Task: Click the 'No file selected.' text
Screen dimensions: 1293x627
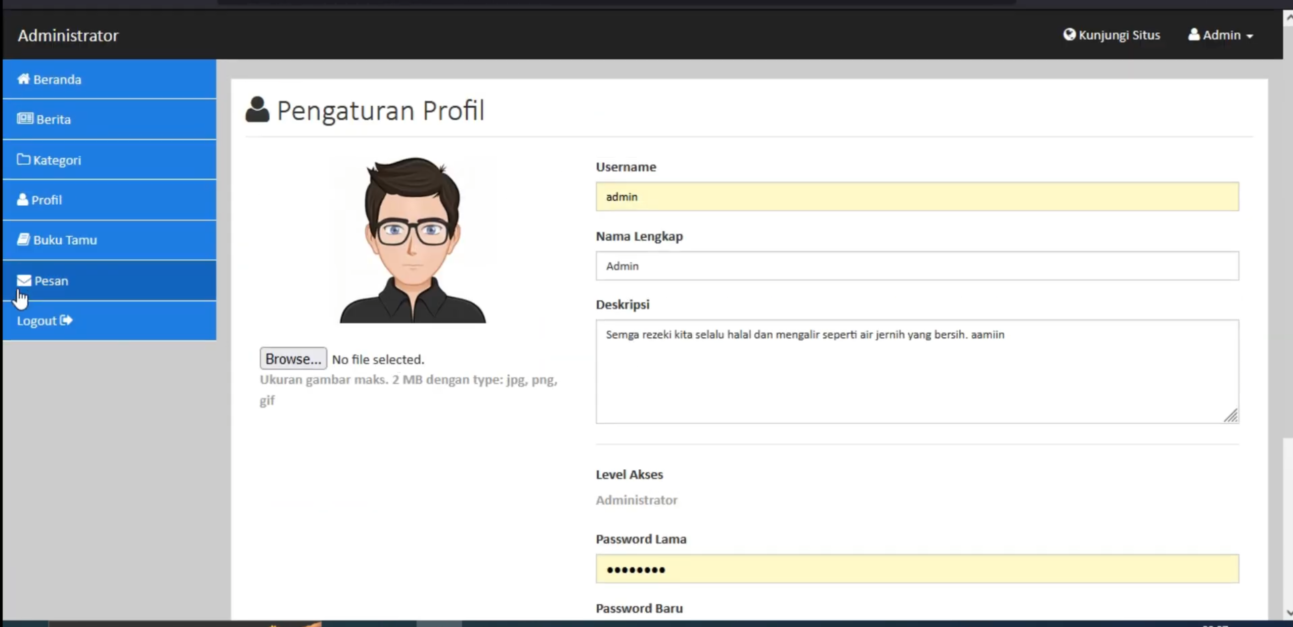Action: point(378,360)
